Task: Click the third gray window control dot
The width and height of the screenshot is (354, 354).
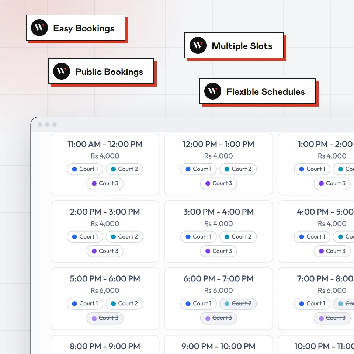Action: tap(55, 125)
